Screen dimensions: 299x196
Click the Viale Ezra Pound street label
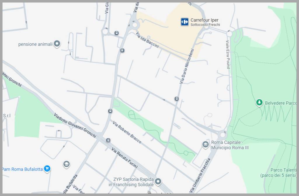pyautogui.click(x=228, y=55)
